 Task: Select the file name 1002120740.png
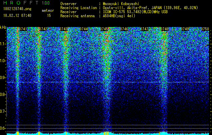coord(18,9)
